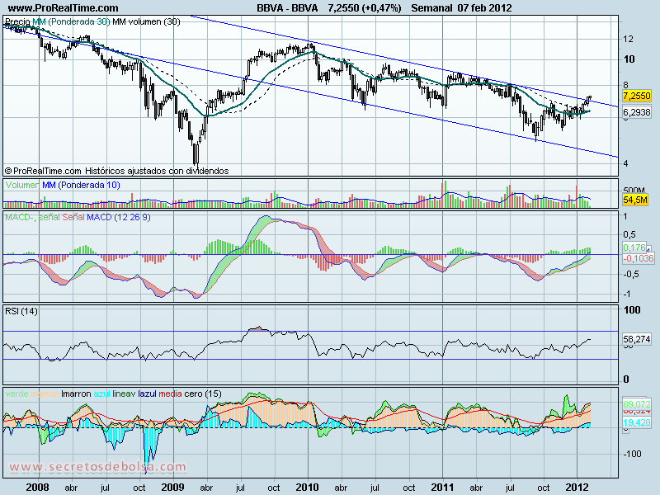Image resolution: width=660 pixels, height=495 pixels.
Task: Click the azul legend label
Action: tap(101, 394)
